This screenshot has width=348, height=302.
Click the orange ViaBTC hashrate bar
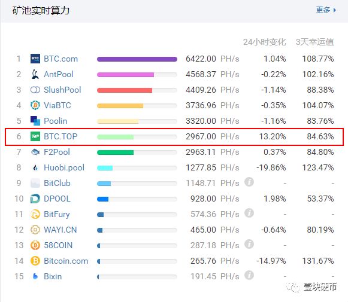point(120,106)
